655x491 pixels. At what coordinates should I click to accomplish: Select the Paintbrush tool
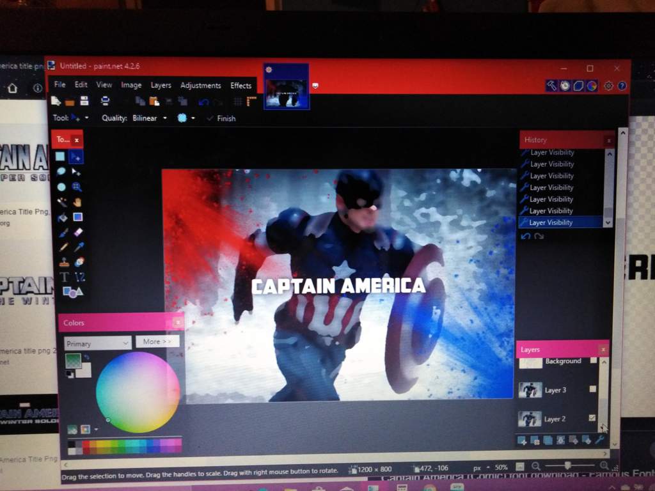[x=63, y=232]
